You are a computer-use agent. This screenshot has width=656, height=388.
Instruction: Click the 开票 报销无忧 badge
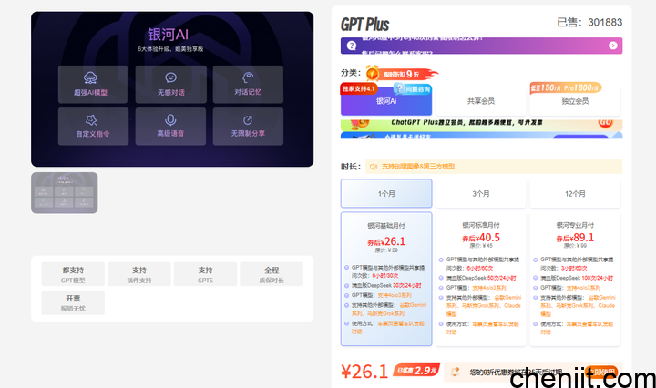pos(73,303)
